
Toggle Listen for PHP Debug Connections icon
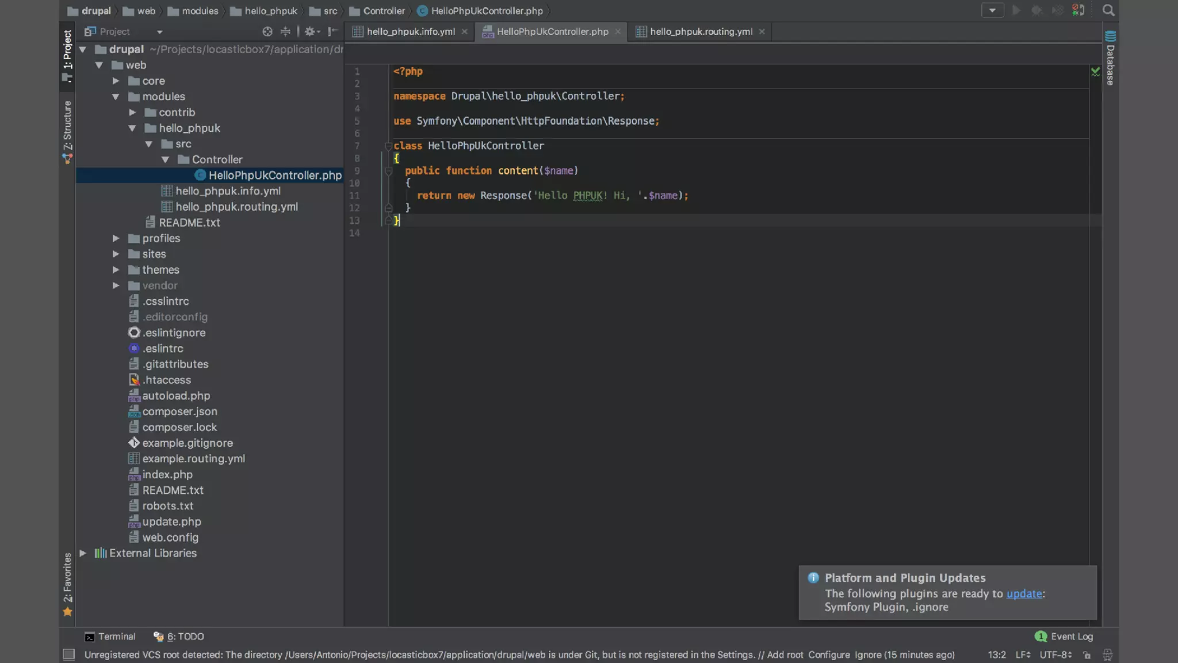(x=1078, y=10)
